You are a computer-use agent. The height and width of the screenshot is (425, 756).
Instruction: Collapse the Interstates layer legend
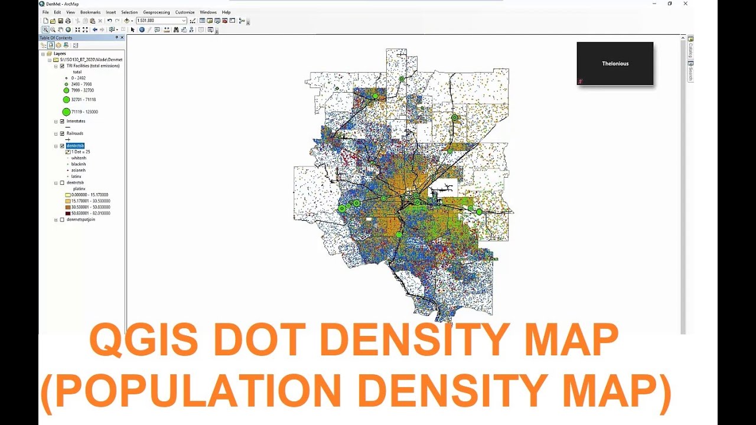[56, 122]
